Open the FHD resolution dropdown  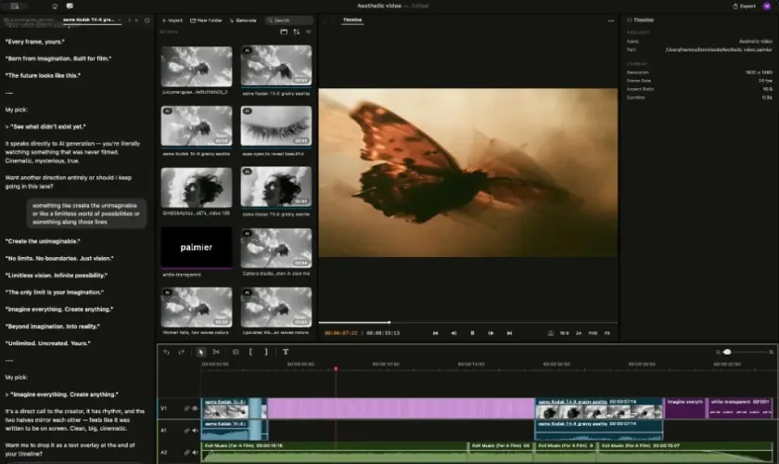tap(593, 333)
